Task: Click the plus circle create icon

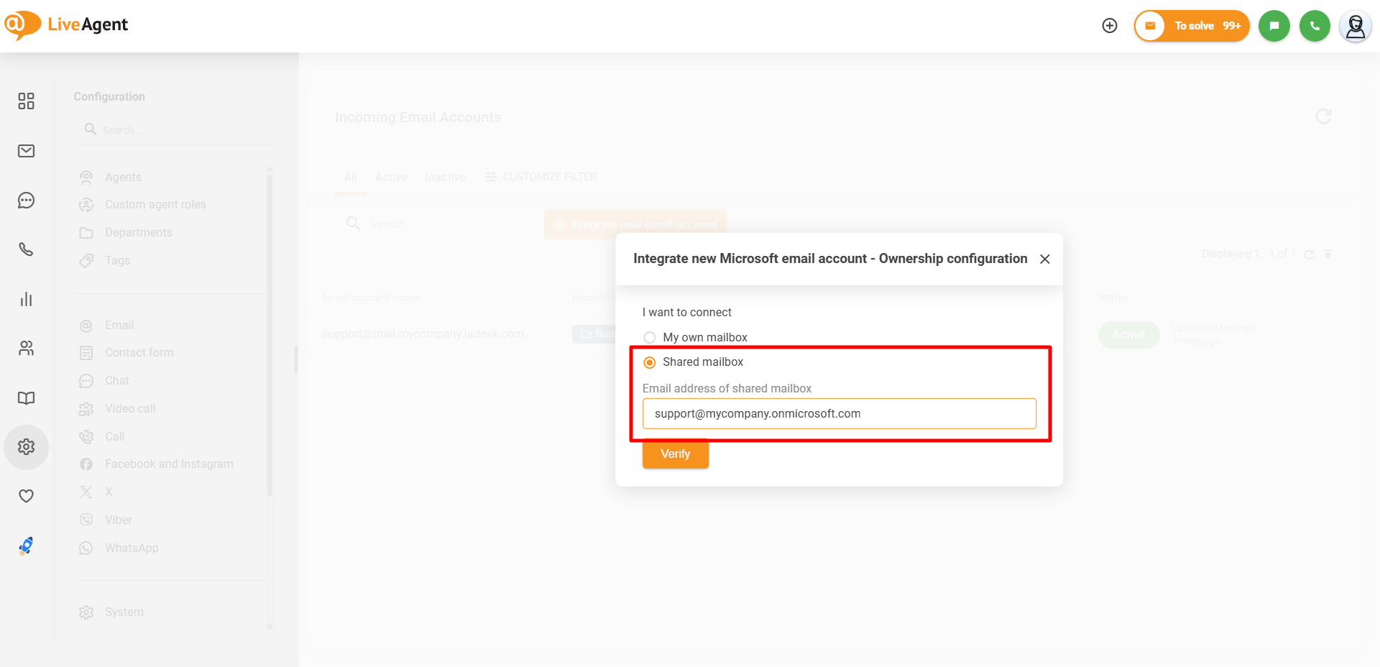Action: (1110, 26)
